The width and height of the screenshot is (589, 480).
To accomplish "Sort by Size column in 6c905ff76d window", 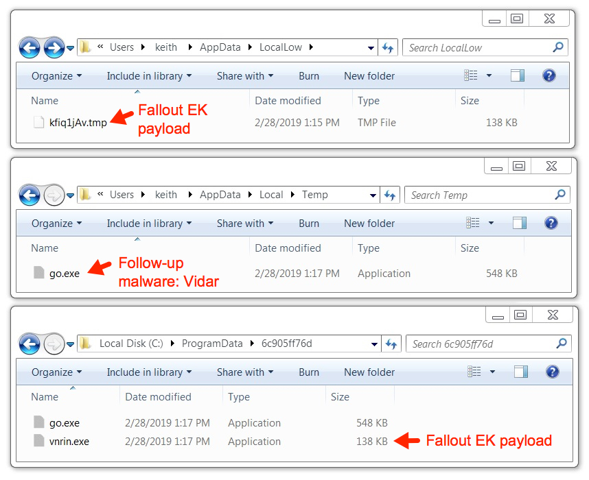I will tap(340, 396).
